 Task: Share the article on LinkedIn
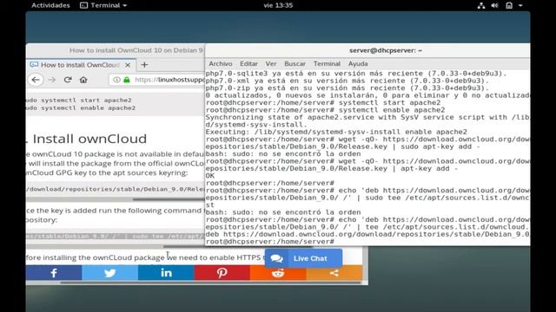(166, 273)
